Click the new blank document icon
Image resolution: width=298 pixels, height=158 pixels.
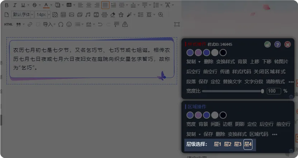point(7,15)
